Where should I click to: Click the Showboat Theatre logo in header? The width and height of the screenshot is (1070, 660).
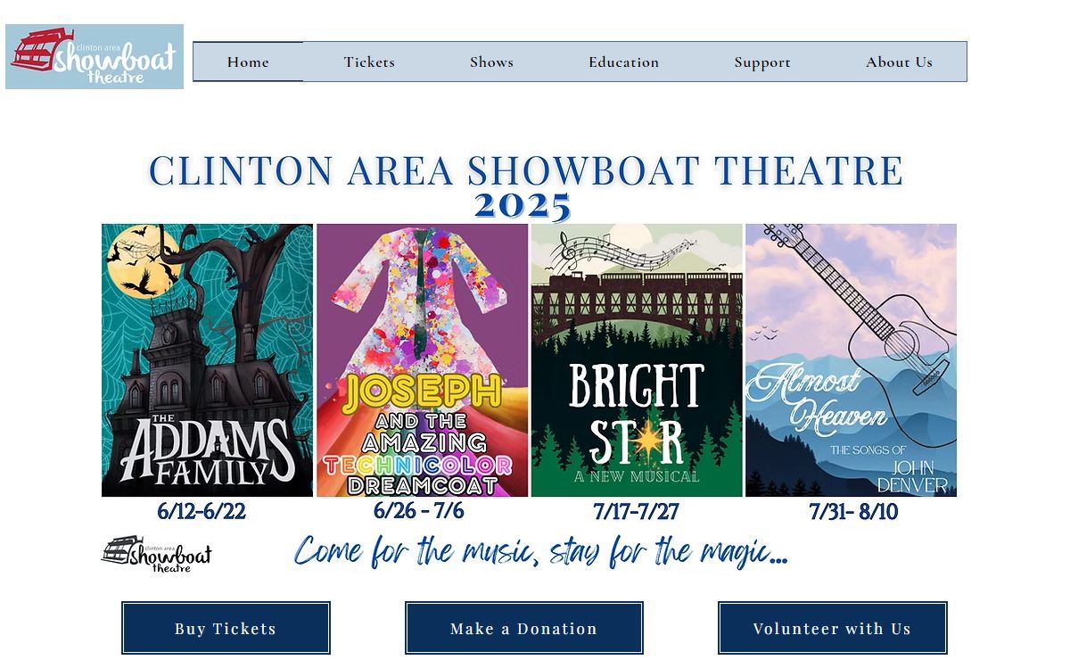95,56
